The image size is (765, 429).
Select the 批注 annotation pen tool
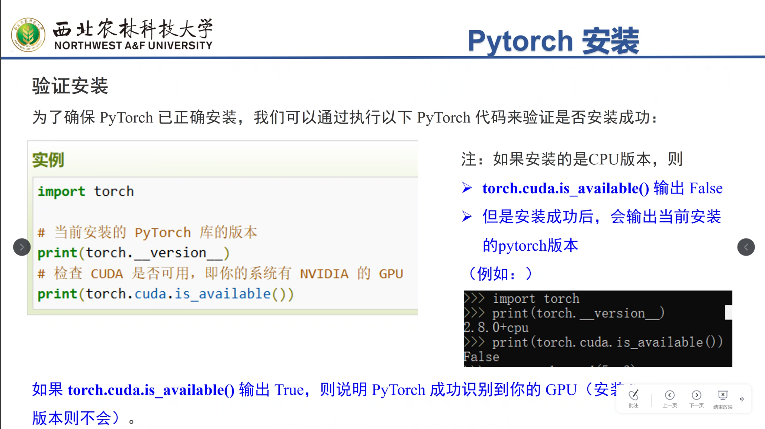tap(634, 395)
